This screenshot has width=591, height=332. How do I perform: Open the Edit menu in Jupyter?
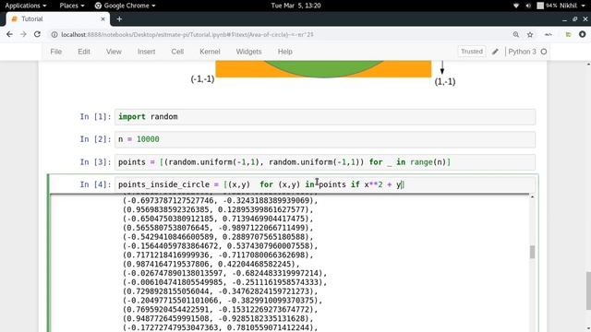[84, 52]
